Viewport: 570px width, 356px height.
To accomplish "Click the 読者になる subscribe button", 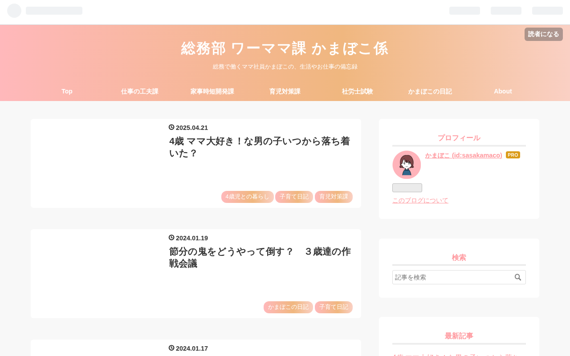I will click(x=544, y=34).
